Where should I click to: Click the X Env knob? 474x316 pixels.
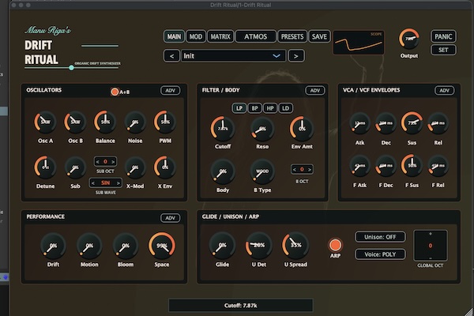[x=165, y=167]
